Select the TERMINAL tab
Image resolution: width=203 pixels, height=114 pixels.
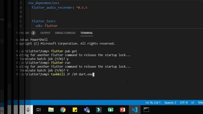(87, 33)
